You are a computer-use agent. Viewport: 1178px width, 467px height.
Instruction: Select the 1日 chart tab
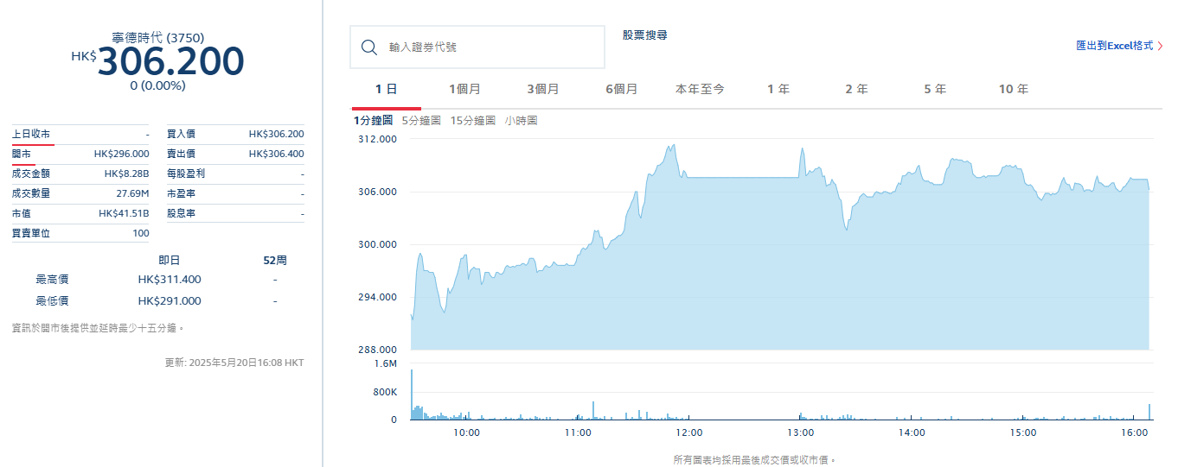pos(386,89)
